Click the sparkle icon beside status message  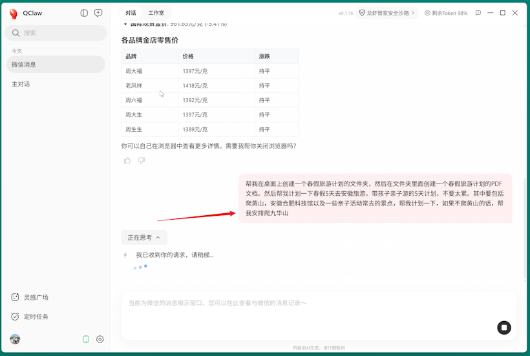[x=125, y=255]
